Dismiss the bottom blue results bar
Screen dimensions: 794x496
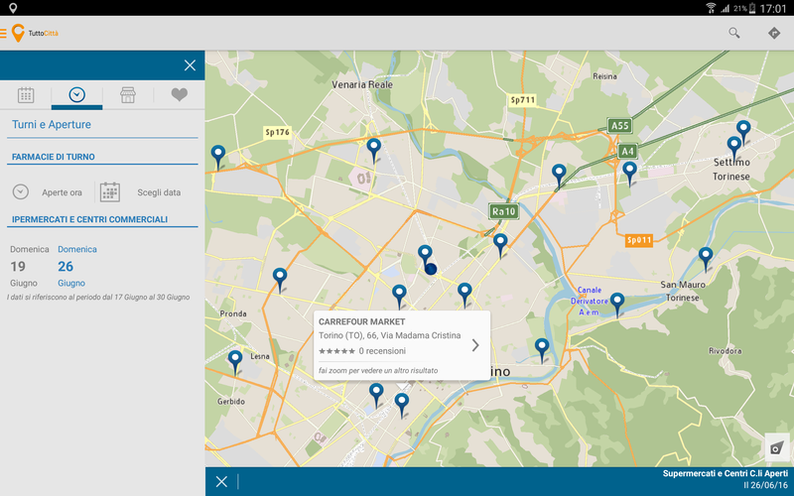pyautogui.click(x=221, y=481)
